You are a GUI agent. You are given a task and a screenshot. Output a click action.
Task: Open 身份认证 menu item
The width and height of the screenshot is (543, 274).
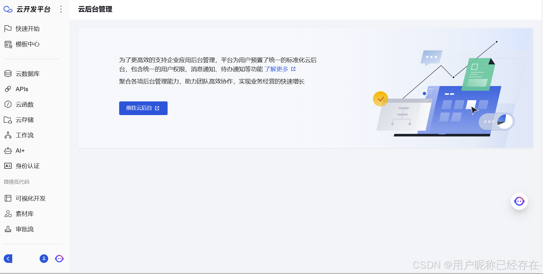coord(28,166)
